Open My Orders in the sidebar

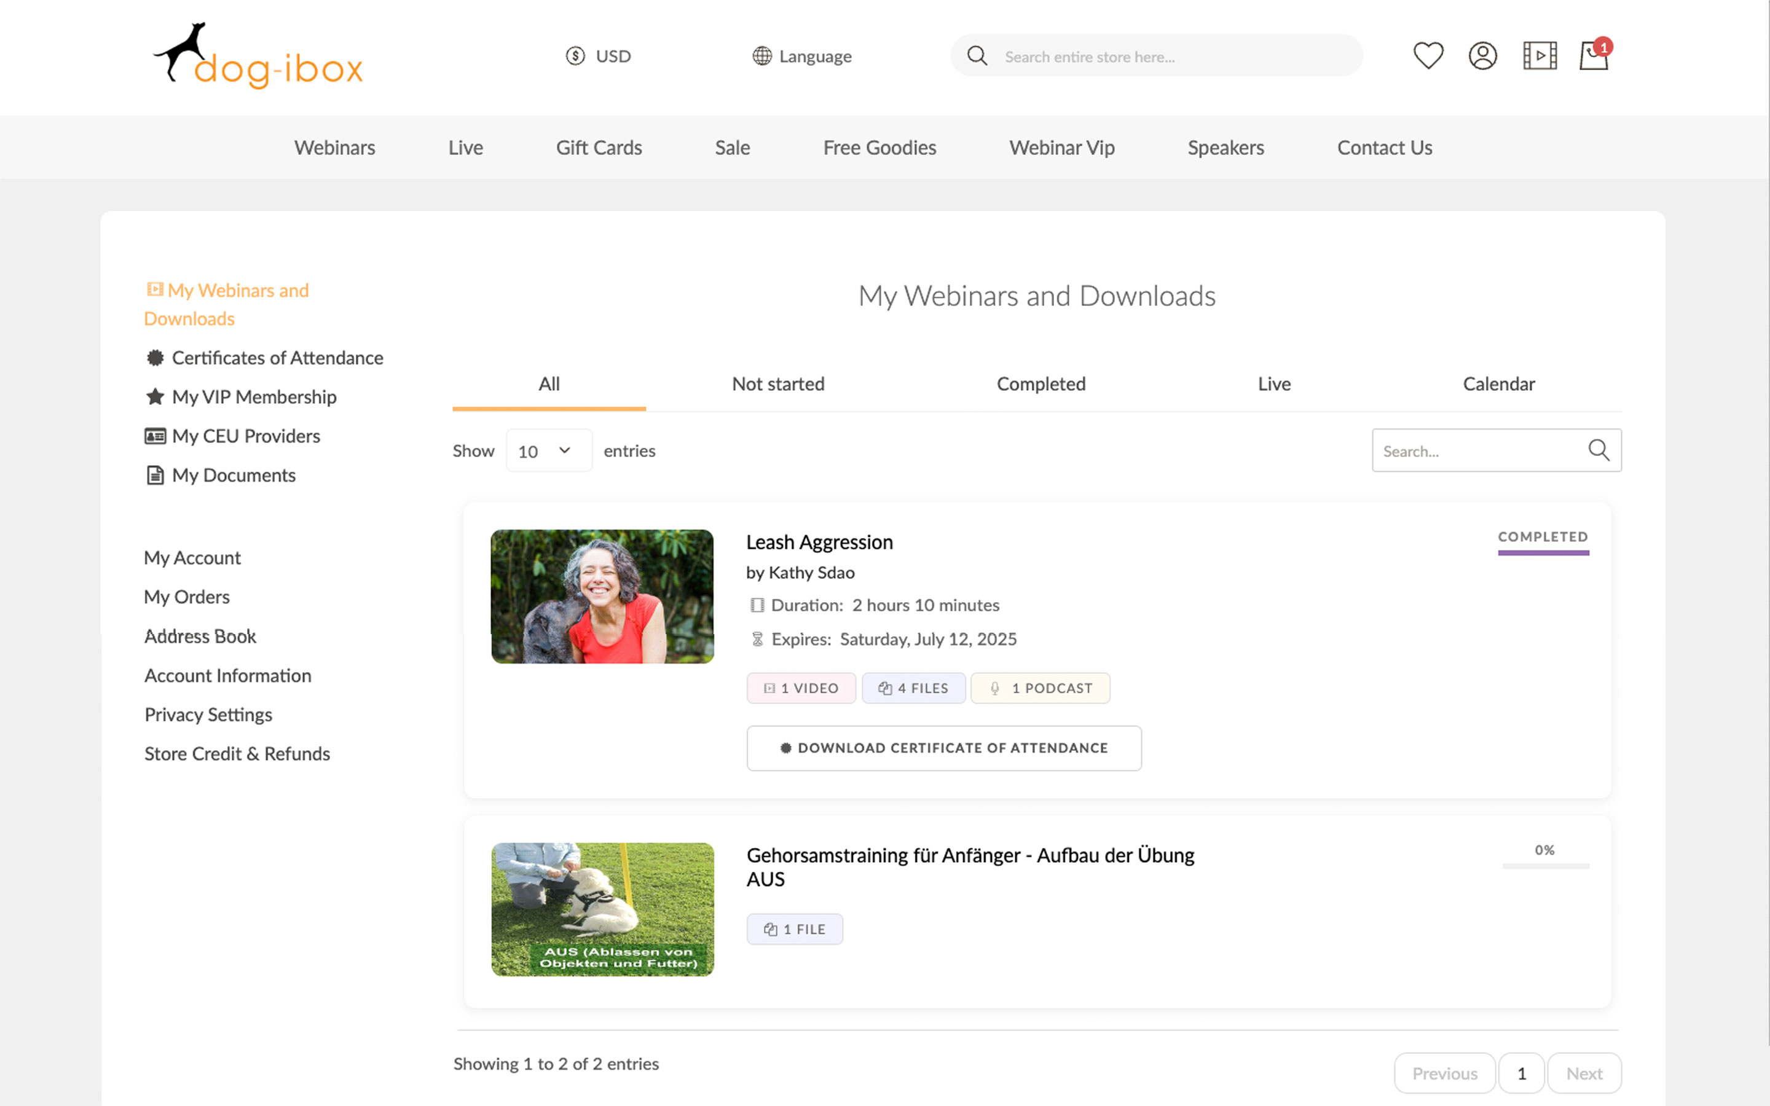click(186, 597)
